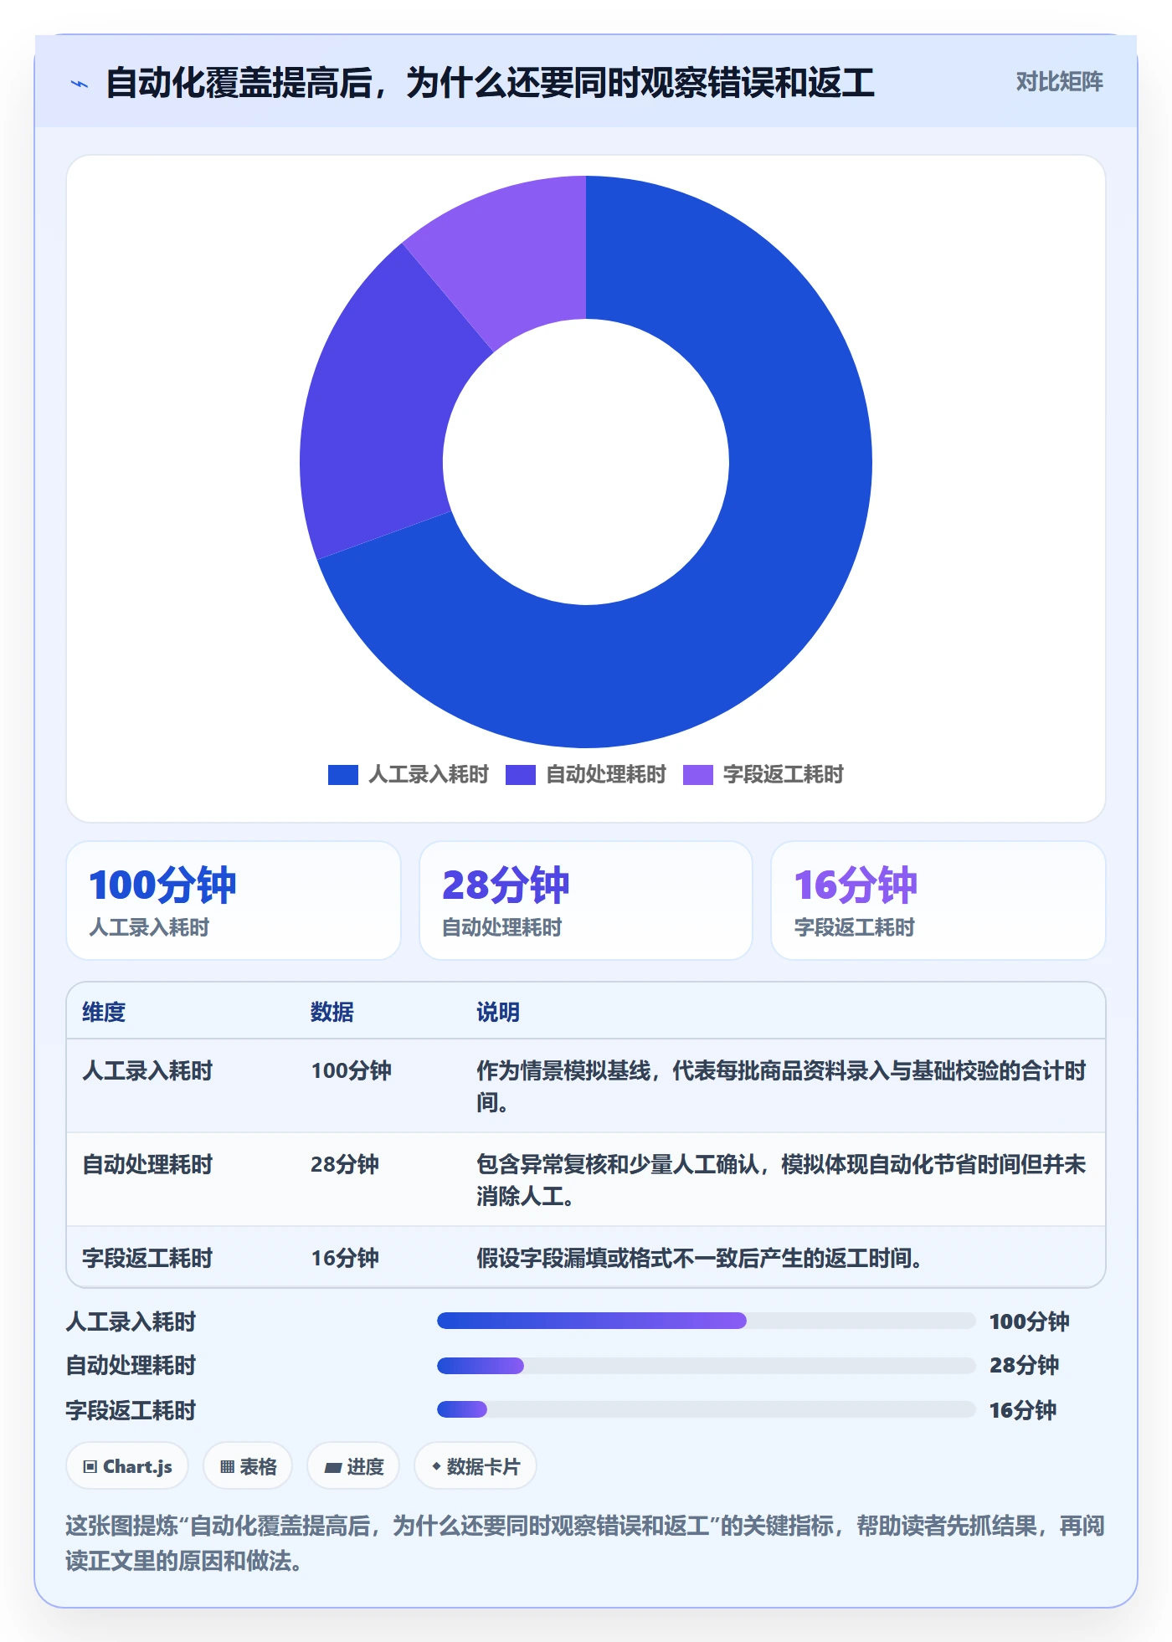Toggle the 自动处理耗时 legend color swatch
Viewport: 1172px width, 1642px height.
coord(521,775)
